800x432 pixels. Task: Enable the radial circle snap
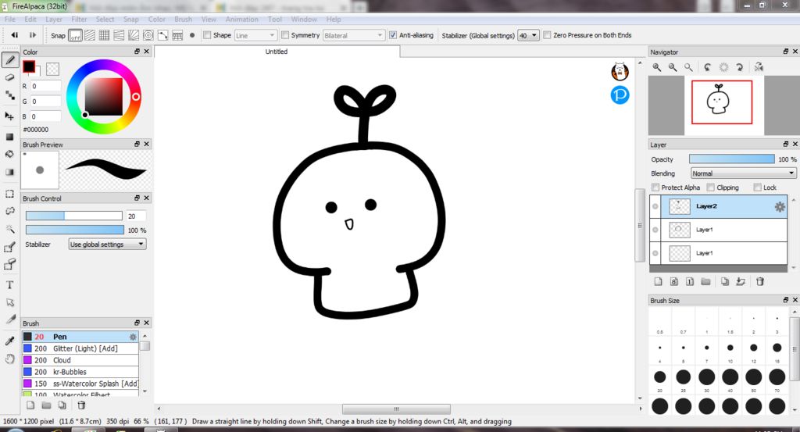tap(148, 35)
